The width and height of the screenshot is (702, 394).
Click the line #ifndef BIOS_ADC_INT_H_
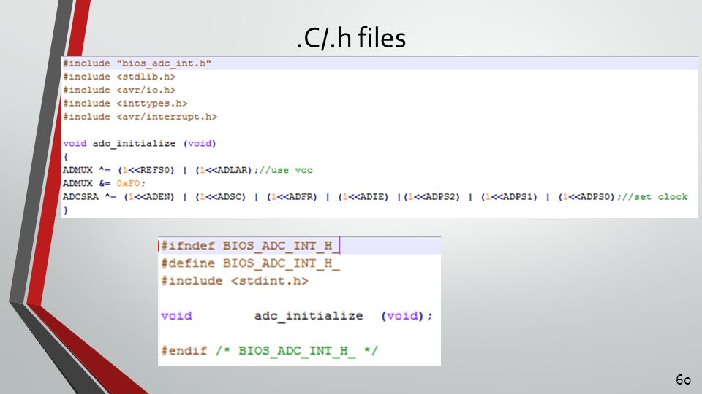tap(250, 246)
